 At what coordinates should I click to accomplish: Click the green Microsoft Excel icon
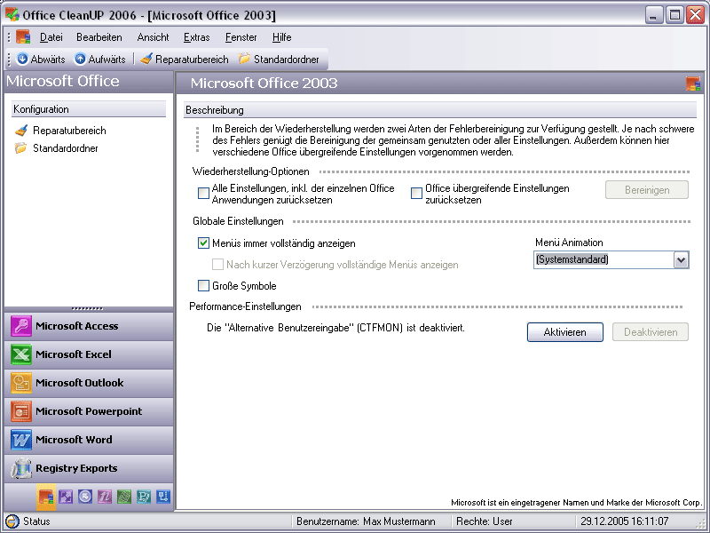pos(21,354)
